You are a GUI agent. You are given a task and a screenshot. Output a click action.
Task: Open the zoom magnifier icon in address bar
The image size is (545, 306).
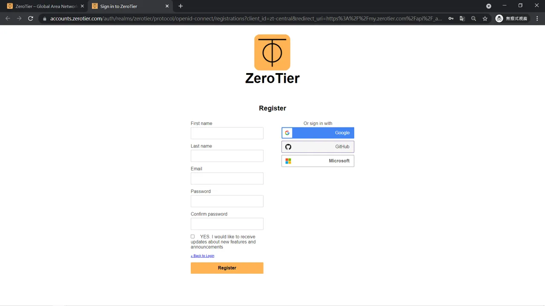(473, 19)
